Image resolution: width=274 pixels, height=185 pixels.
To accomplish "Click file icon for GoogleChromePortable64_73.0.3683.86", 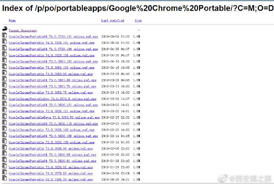I will [4, 79].
